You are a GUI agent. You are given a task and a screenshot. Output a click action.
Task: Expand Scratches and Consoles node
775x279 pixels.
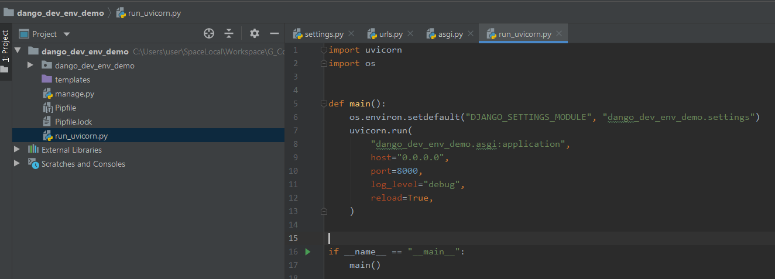(17, 163)
